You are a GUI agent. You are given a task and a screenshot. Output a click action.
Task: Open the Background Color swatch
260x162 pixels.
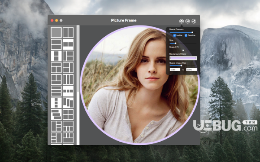(183, 58)
